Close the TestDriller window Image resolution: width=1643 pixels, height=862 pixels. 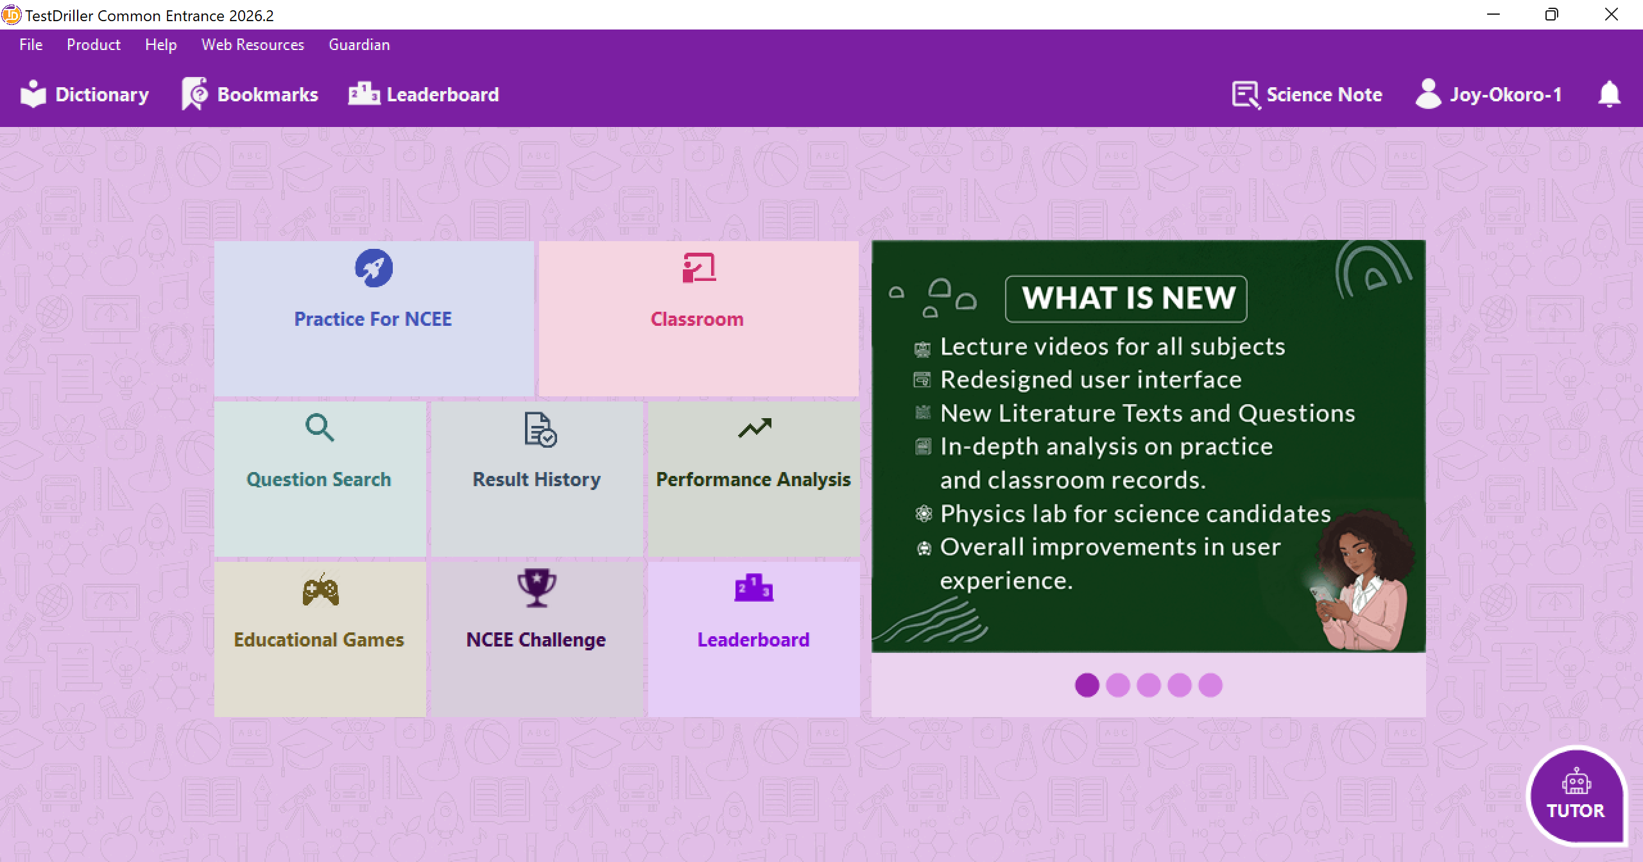click(1612, 14)
